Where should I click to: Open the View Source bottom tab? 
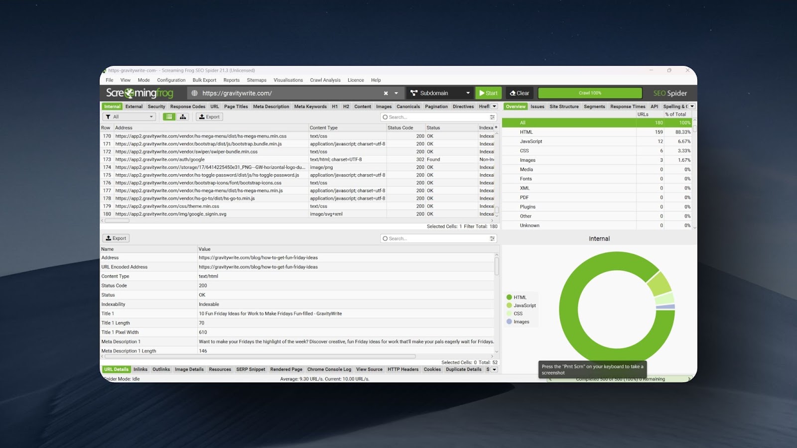[x=369, y=369]
